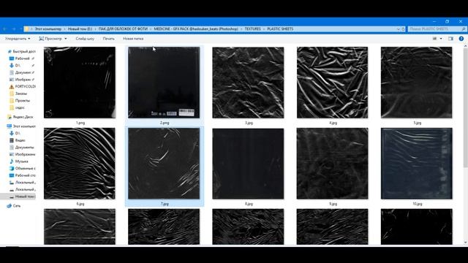Select the 4.jpg thumbnail
The height and width of the screenshot is (263, 468).
click(332, 83)
